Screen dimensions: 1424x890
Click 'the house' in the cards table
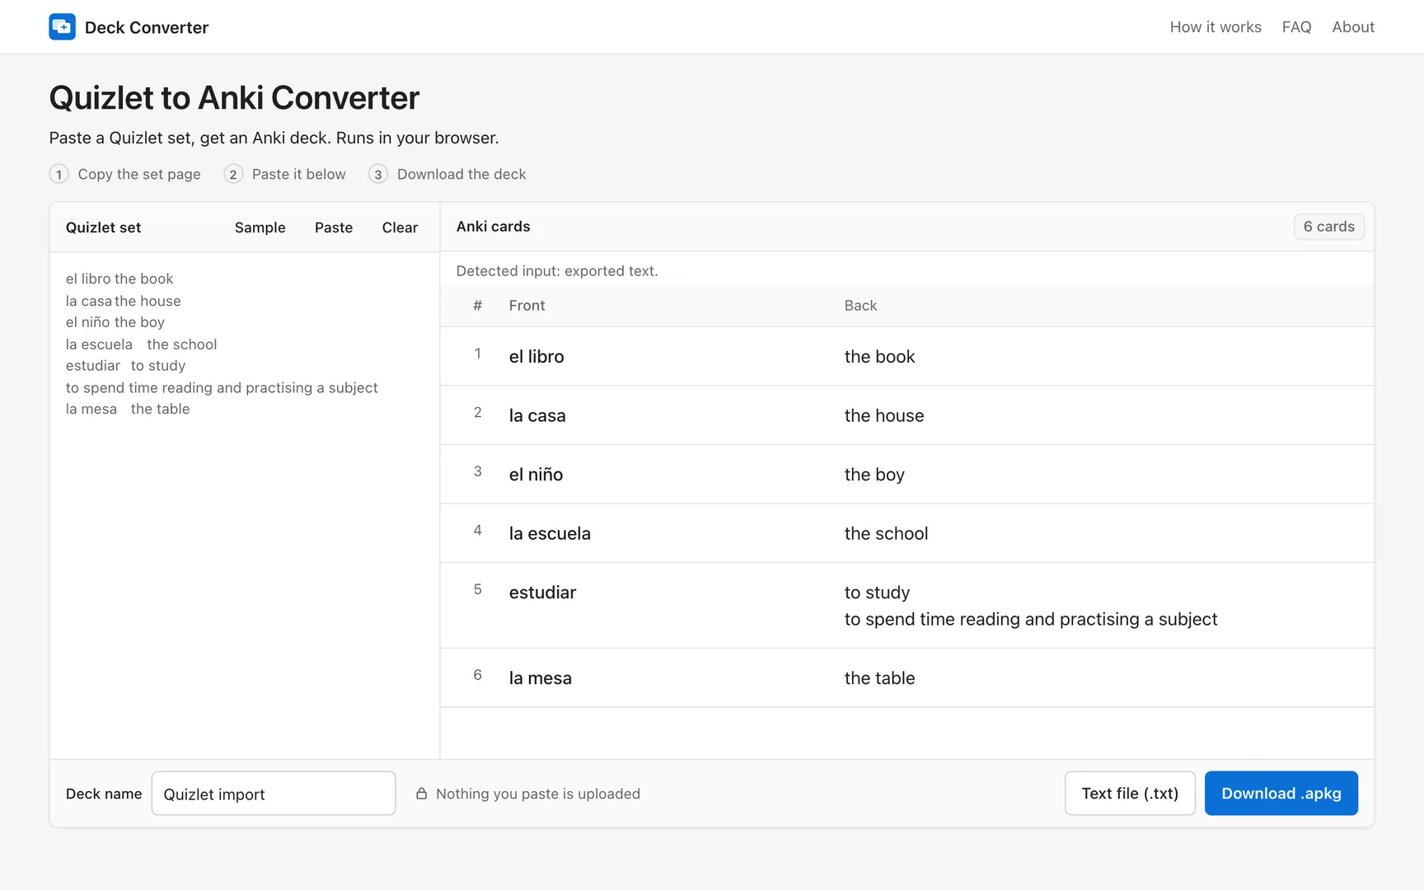pyautogui.click(x=884, y=416)
